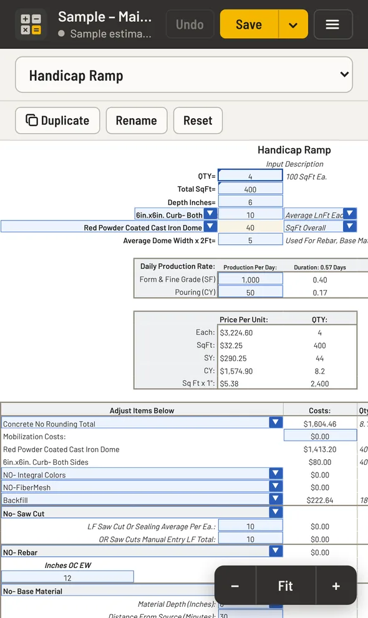Click the Mobilization Costs $0.00 field
The width and height of the screenshot is (368, 618).
click(320, 436)
